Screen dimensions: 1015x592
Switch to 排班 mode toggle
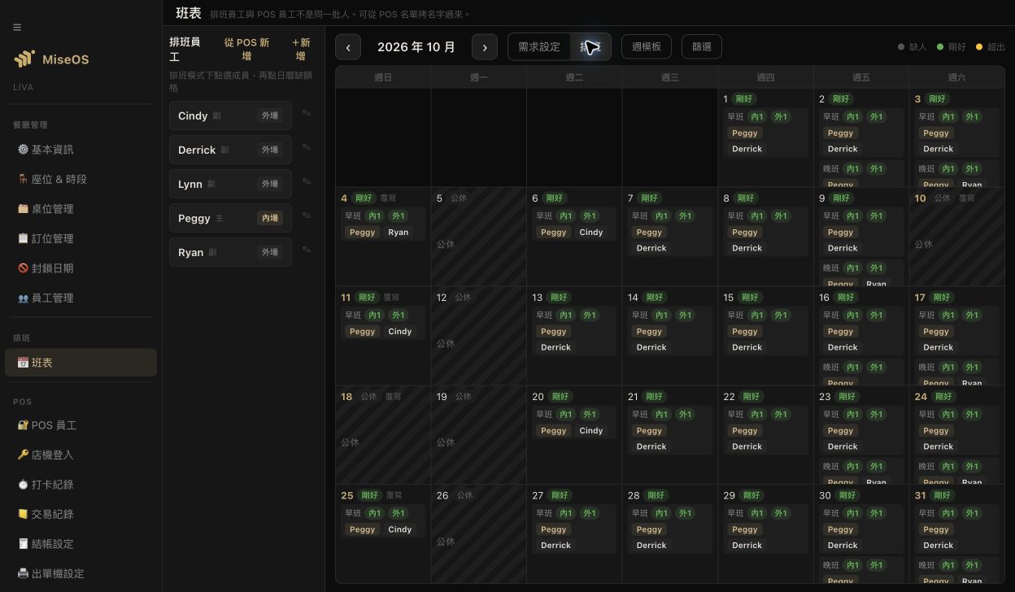point(590,47)
